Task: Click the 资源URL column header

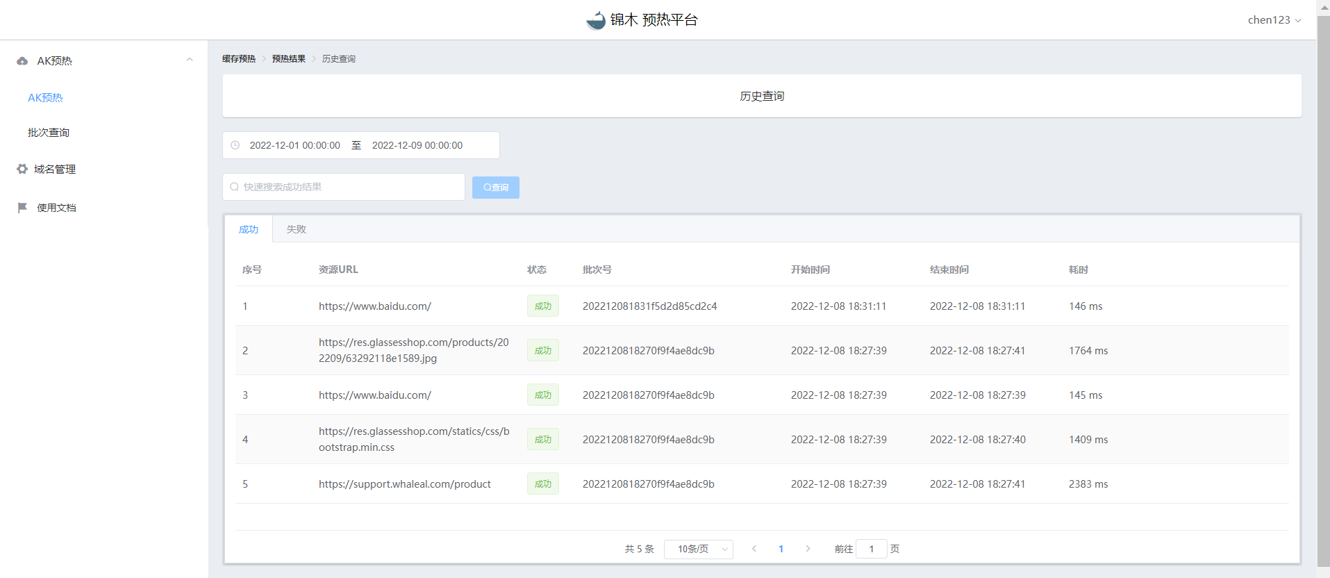Action: tap(338, 270)
